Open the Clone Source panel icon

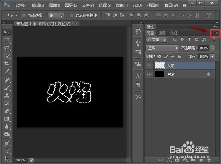tap(138, 63)
